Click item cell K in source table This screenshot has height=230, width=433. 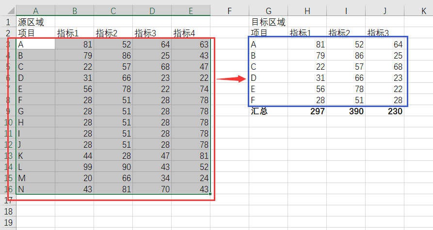tap(35, 155)
